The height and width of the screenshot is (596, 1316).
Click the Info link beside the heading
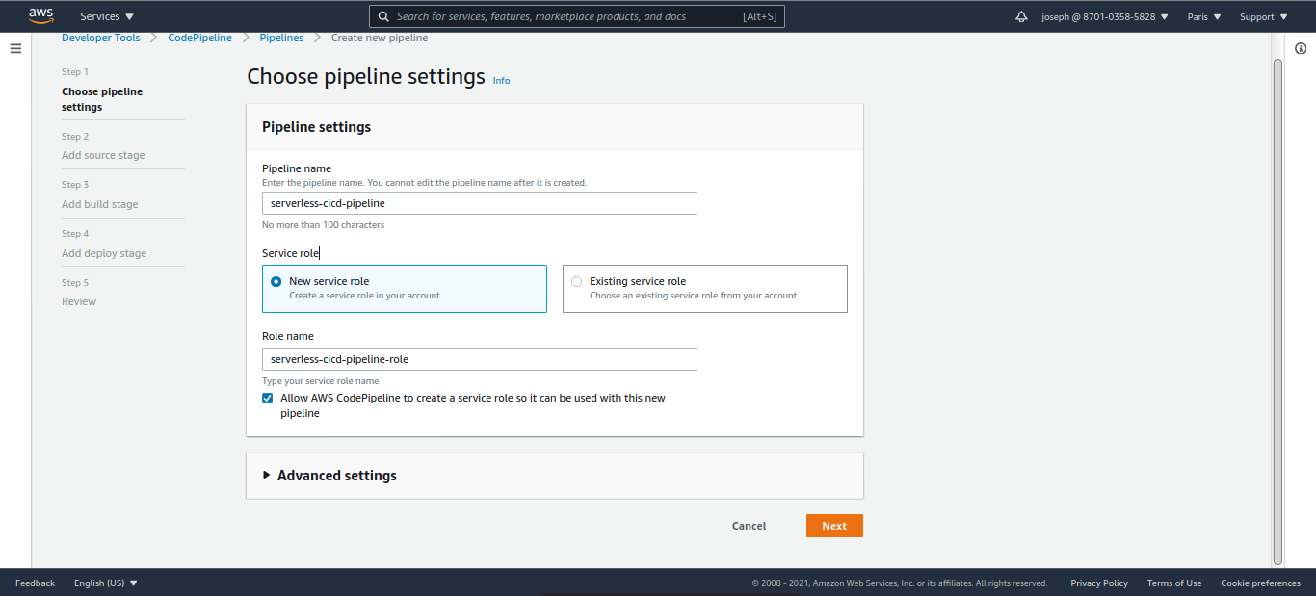tap(501, 81)
